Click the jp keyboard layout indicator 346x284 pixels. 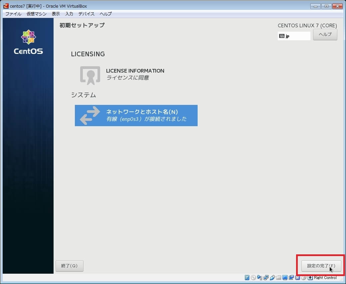[x=294, y=36]
